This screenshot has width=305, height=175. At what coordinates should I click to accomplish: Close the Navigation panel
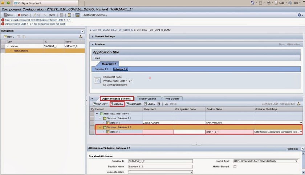(x=82, y=31)
